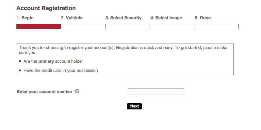261x130 pixels.
Task: Select the '2. Validate' step label
Action: [x=72, y=18]
